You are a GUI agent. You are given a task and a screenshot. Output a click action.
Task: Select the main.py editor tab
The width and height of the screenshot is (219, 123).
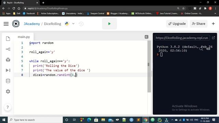pos(24,37)
